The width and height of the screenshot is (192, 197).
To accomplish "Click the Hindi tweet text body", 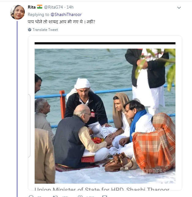I will (x=62, y=22).
